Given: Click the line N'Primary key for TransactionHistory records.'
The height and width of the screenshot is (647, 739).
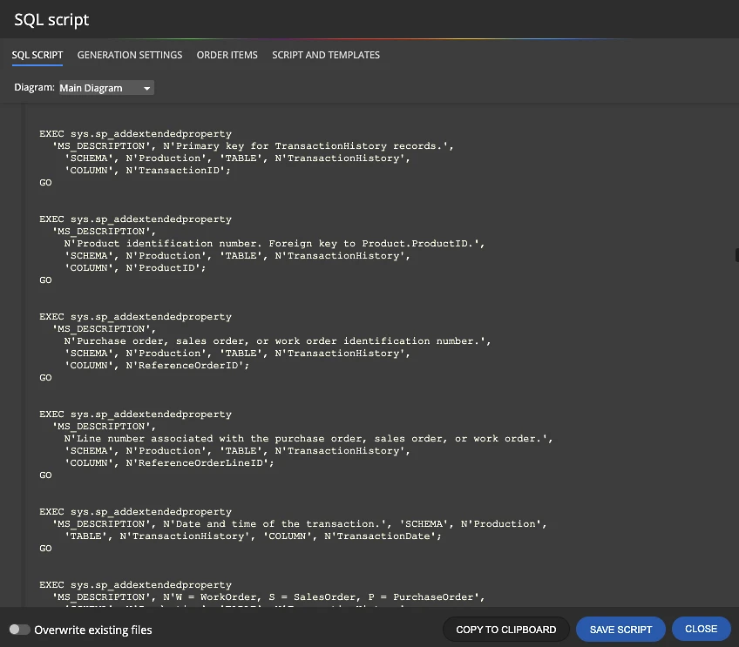Looking at the screenshot, I should click(253, 146).
